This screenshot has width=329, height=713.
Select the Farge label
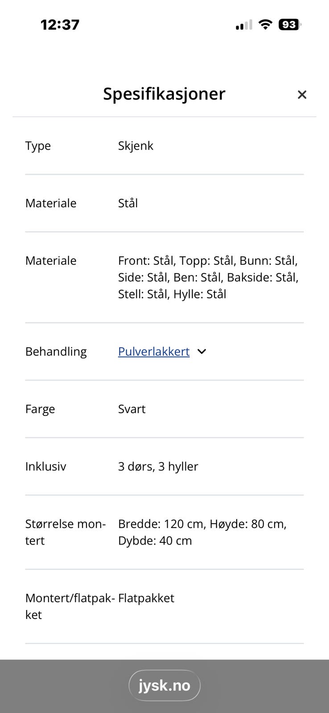click(x=40, y=409)
